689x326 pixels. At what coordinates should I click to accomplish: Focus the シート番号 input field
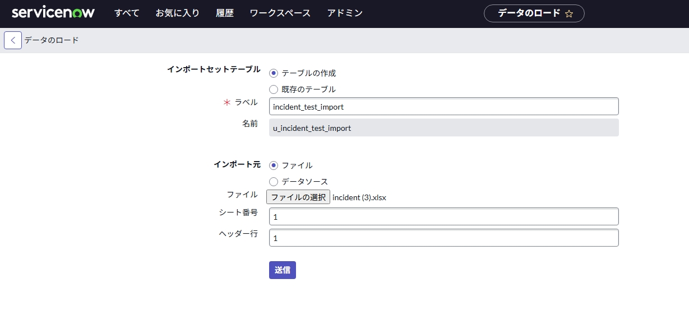443,217
